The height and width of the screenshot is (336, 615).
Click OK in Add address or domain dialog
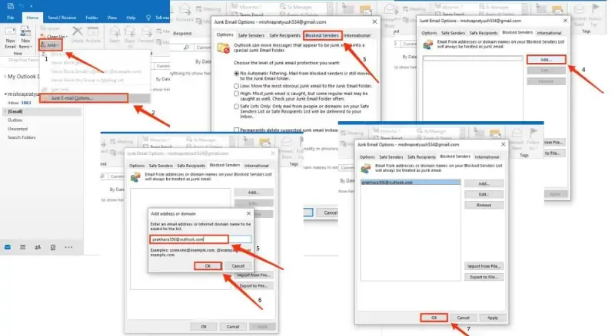pos(208,266)
